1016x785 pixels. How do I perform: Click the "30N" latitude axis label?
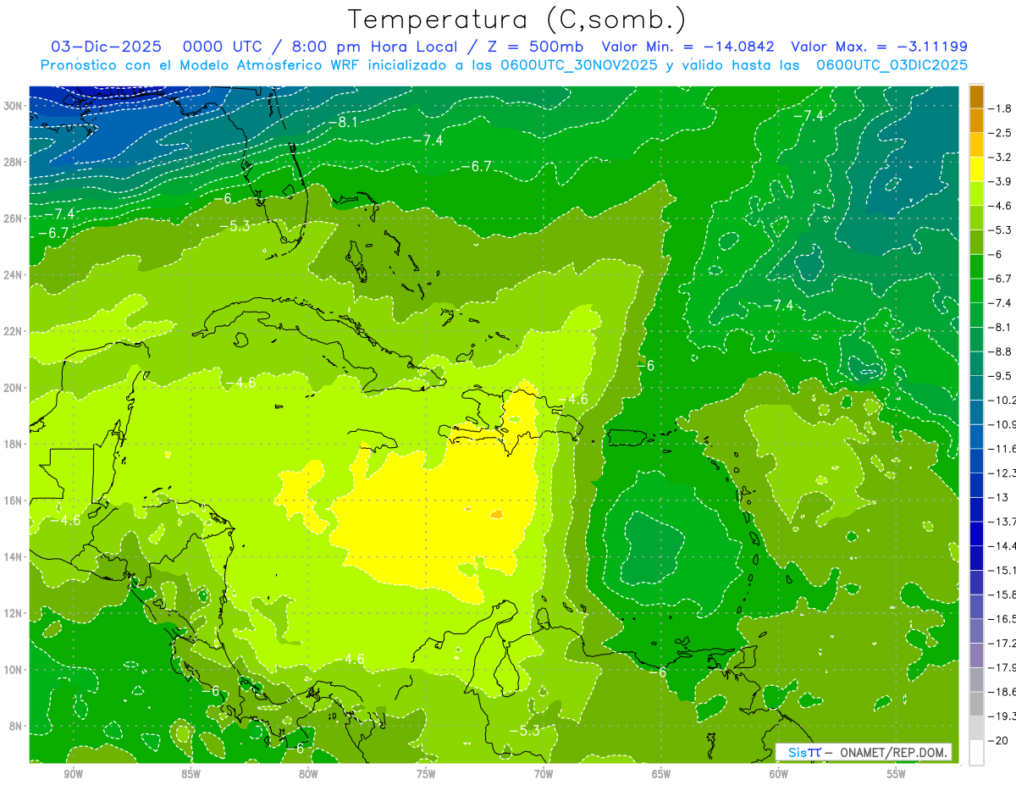13,106
